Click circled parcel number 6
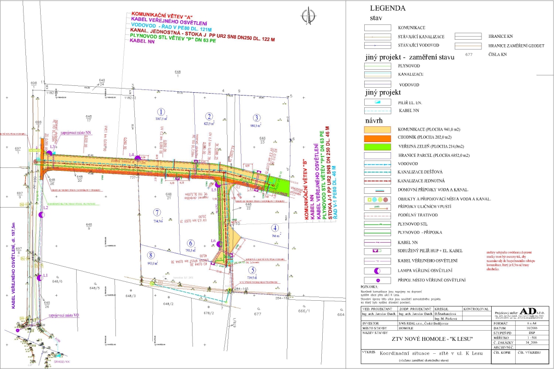Screen dimensions: 554x369 [x=190, y=243]
